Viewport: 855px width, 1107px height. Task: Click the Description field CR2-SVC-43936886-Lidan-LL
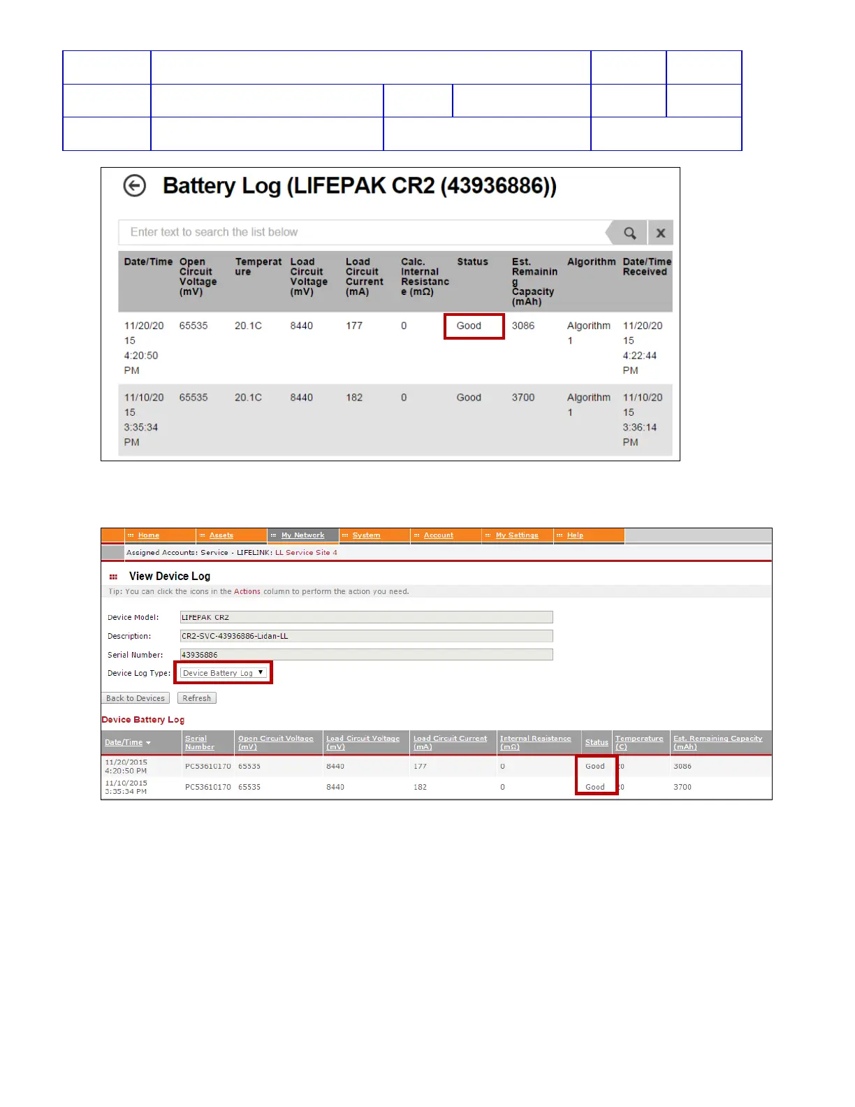366,636
